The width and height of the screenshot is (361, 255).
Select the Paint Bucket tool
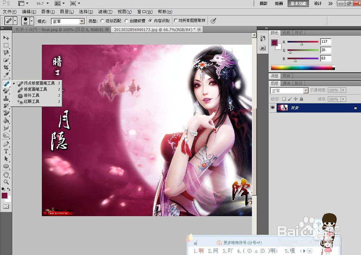[6, 120]
